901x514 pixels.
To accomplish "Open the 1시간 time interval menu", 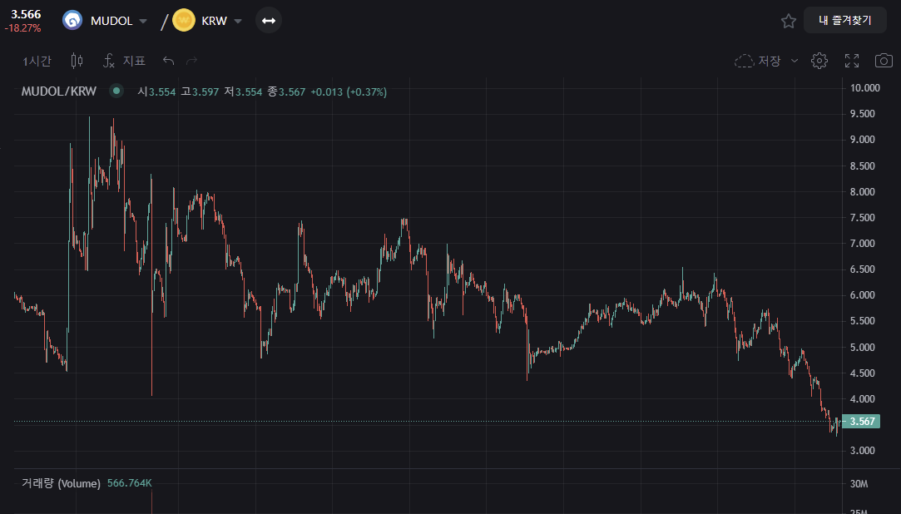I will click(37, 61).
